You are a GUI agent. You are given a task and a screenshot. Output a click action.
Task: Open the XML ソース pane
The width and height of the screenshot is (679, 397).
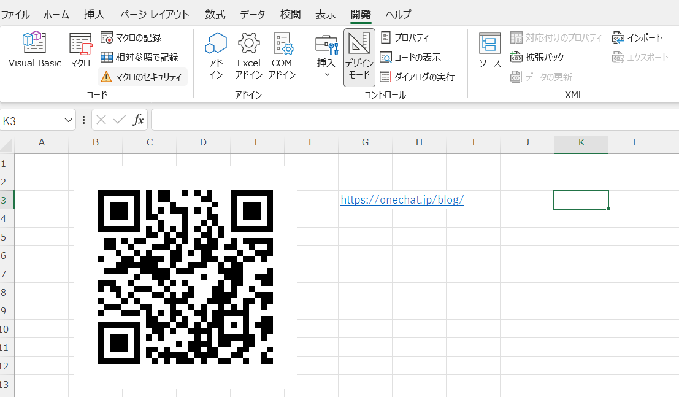point(489,50)
